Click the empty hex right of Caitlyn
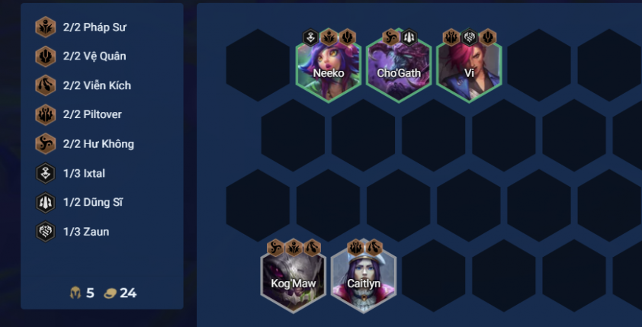642x327 pixels. coord(434,276)
